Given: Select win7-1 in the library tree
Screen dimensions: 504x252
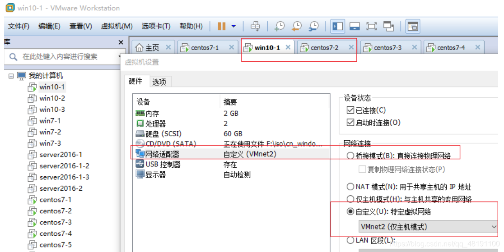Looking at the screenshot, I should click(50, 121).
